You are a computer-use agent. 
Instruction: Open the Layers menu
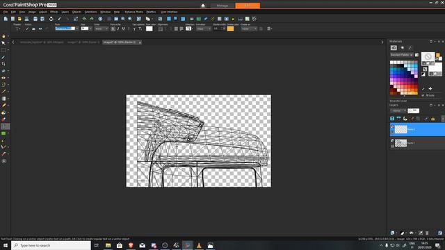65,12
